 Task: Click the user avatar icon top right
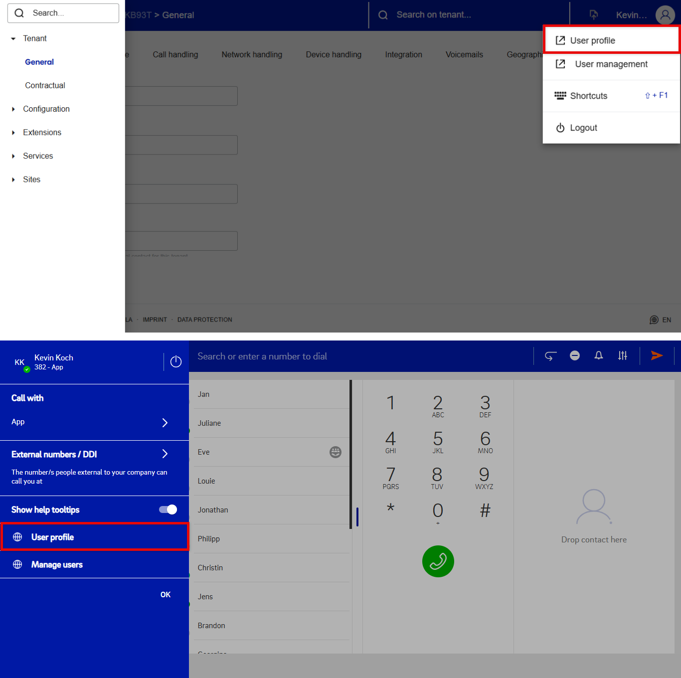click(x=665, y=15)
